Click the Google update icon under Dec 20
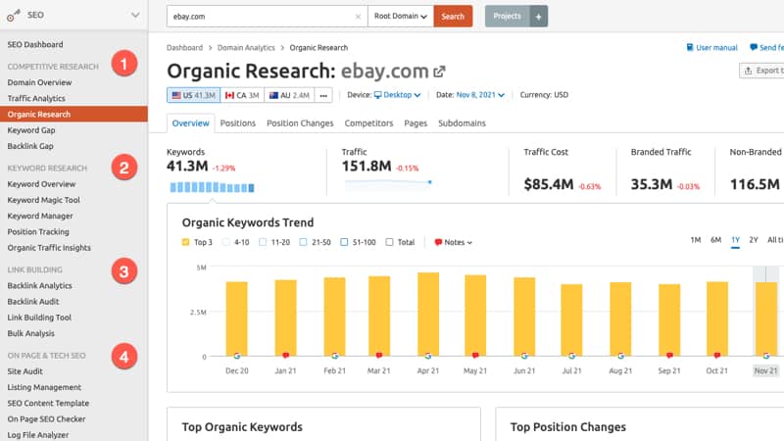 237,356
